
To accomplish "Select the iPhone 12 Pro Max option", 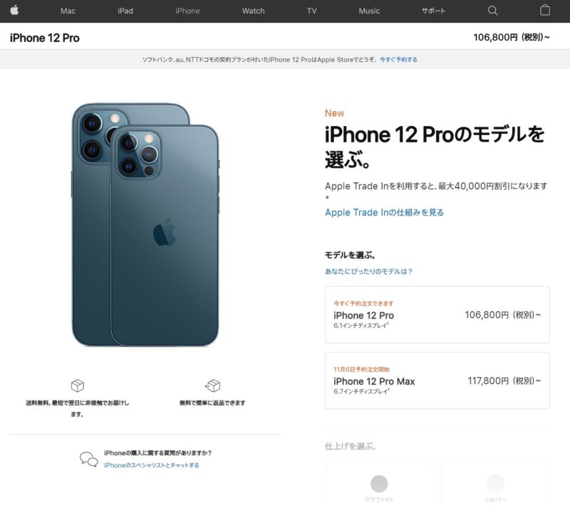I will [x=437, y=381].
